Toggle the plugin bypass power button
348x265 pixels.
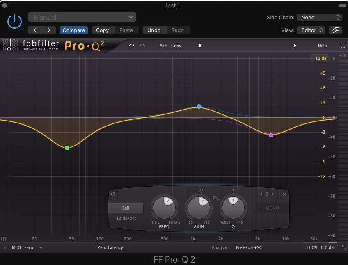[14, 21]
